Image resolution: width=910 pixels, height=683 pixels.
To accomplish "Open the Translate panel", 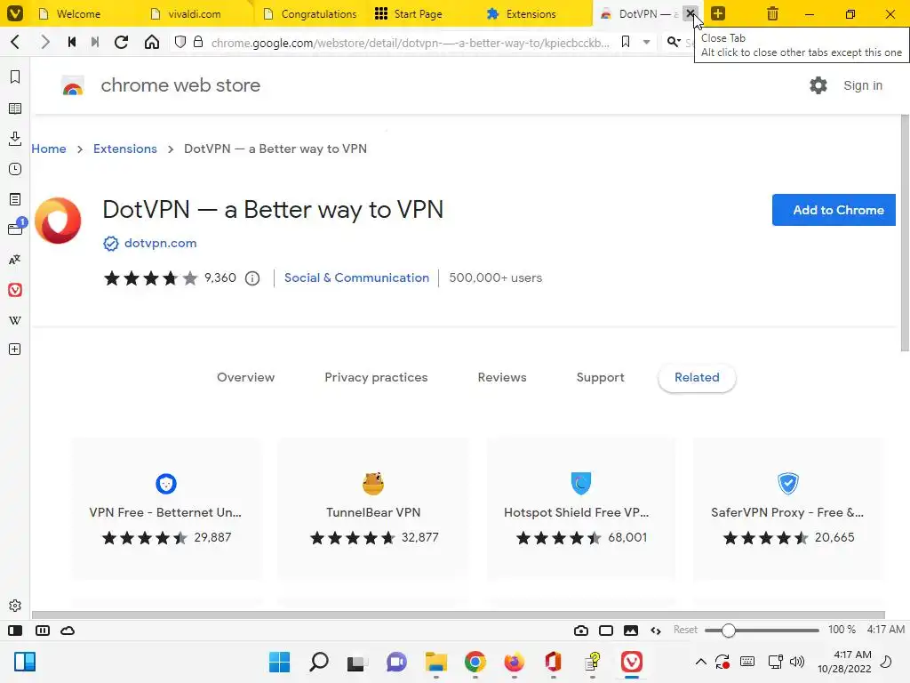I will click(x=15, y=260).
